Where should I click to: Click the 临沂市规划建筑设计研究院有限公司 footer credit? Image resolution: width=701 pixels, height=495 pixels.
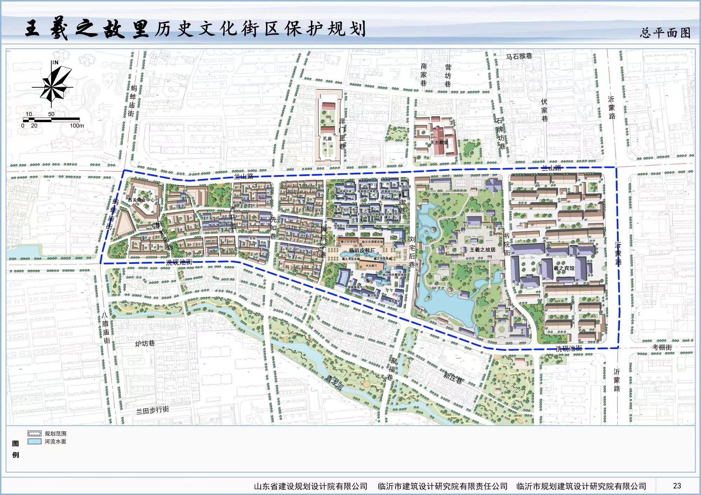click(581, 486)
